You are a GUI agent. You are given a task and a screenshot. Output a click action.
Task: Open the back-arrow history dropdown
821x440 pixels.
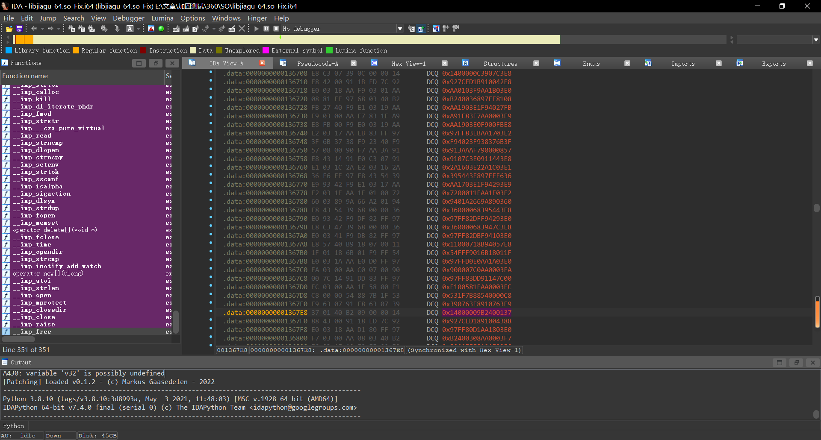click(x=42, y=29)
